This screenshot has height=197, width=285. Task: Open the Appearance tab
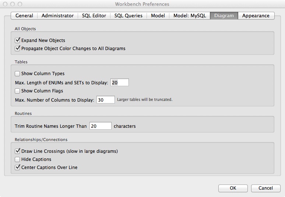(x=256, y=15)
